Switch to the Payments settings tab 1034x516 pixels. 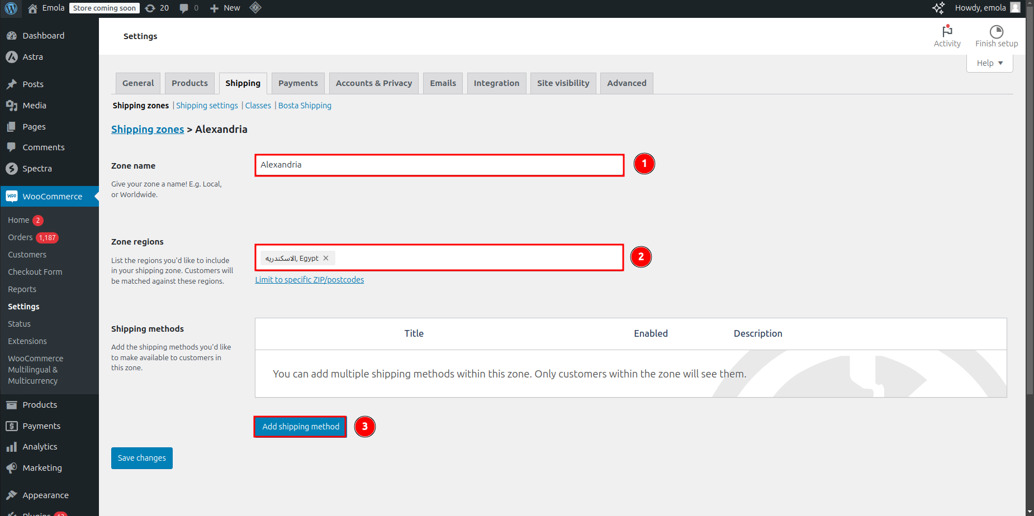[x=298, y=83]
